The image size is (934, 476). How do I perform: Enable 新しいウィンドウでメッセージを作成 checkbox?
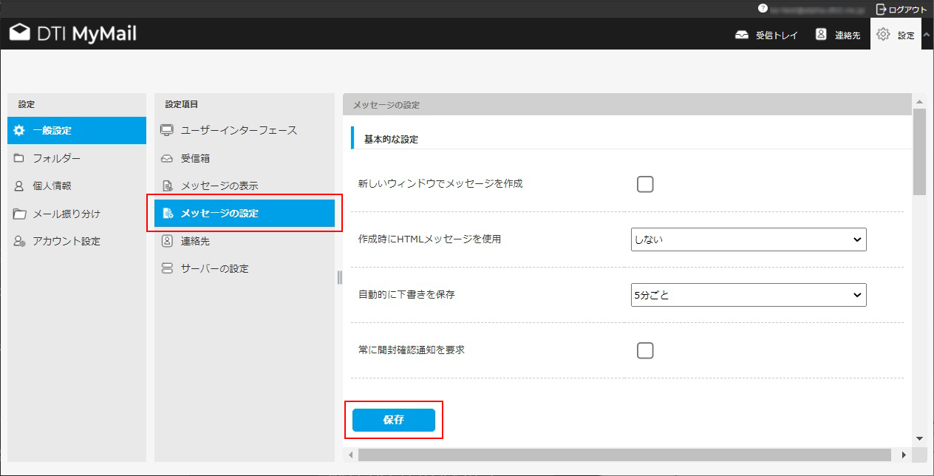click(645, 184)
